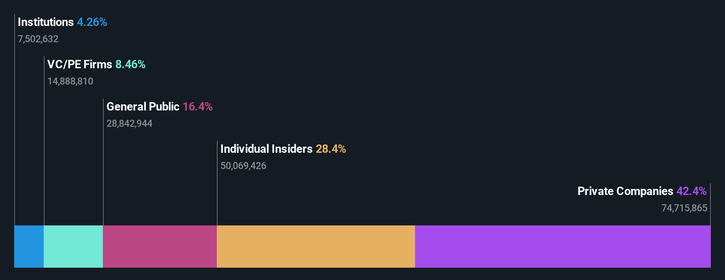Viewport: 725px width, 280px height.
Task: Select the 7,502,632 share count
Action: [38, 39]
